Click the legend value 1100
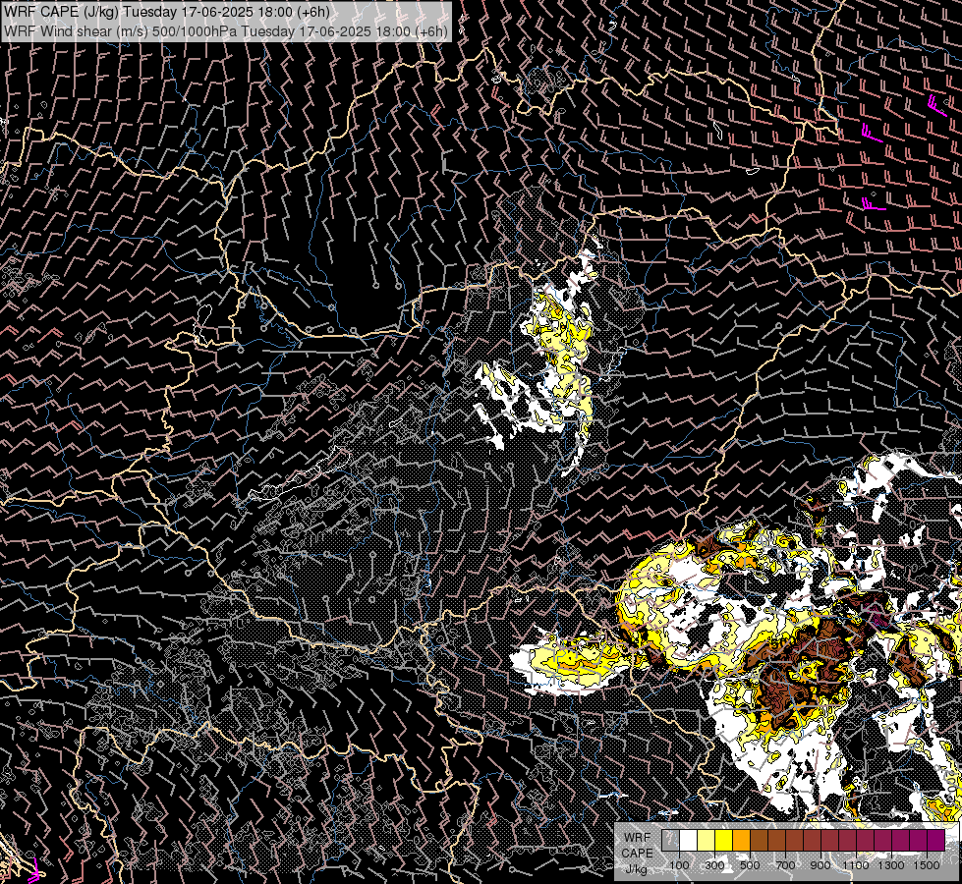Viewport: 962px width, 884px height. click(856, 865)
